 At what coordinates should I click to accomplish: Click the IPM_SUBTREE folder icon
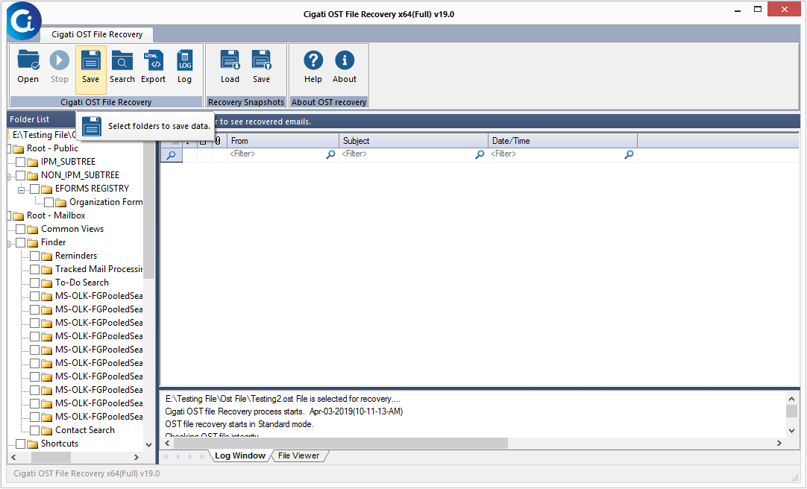click(x=32, y=163)
